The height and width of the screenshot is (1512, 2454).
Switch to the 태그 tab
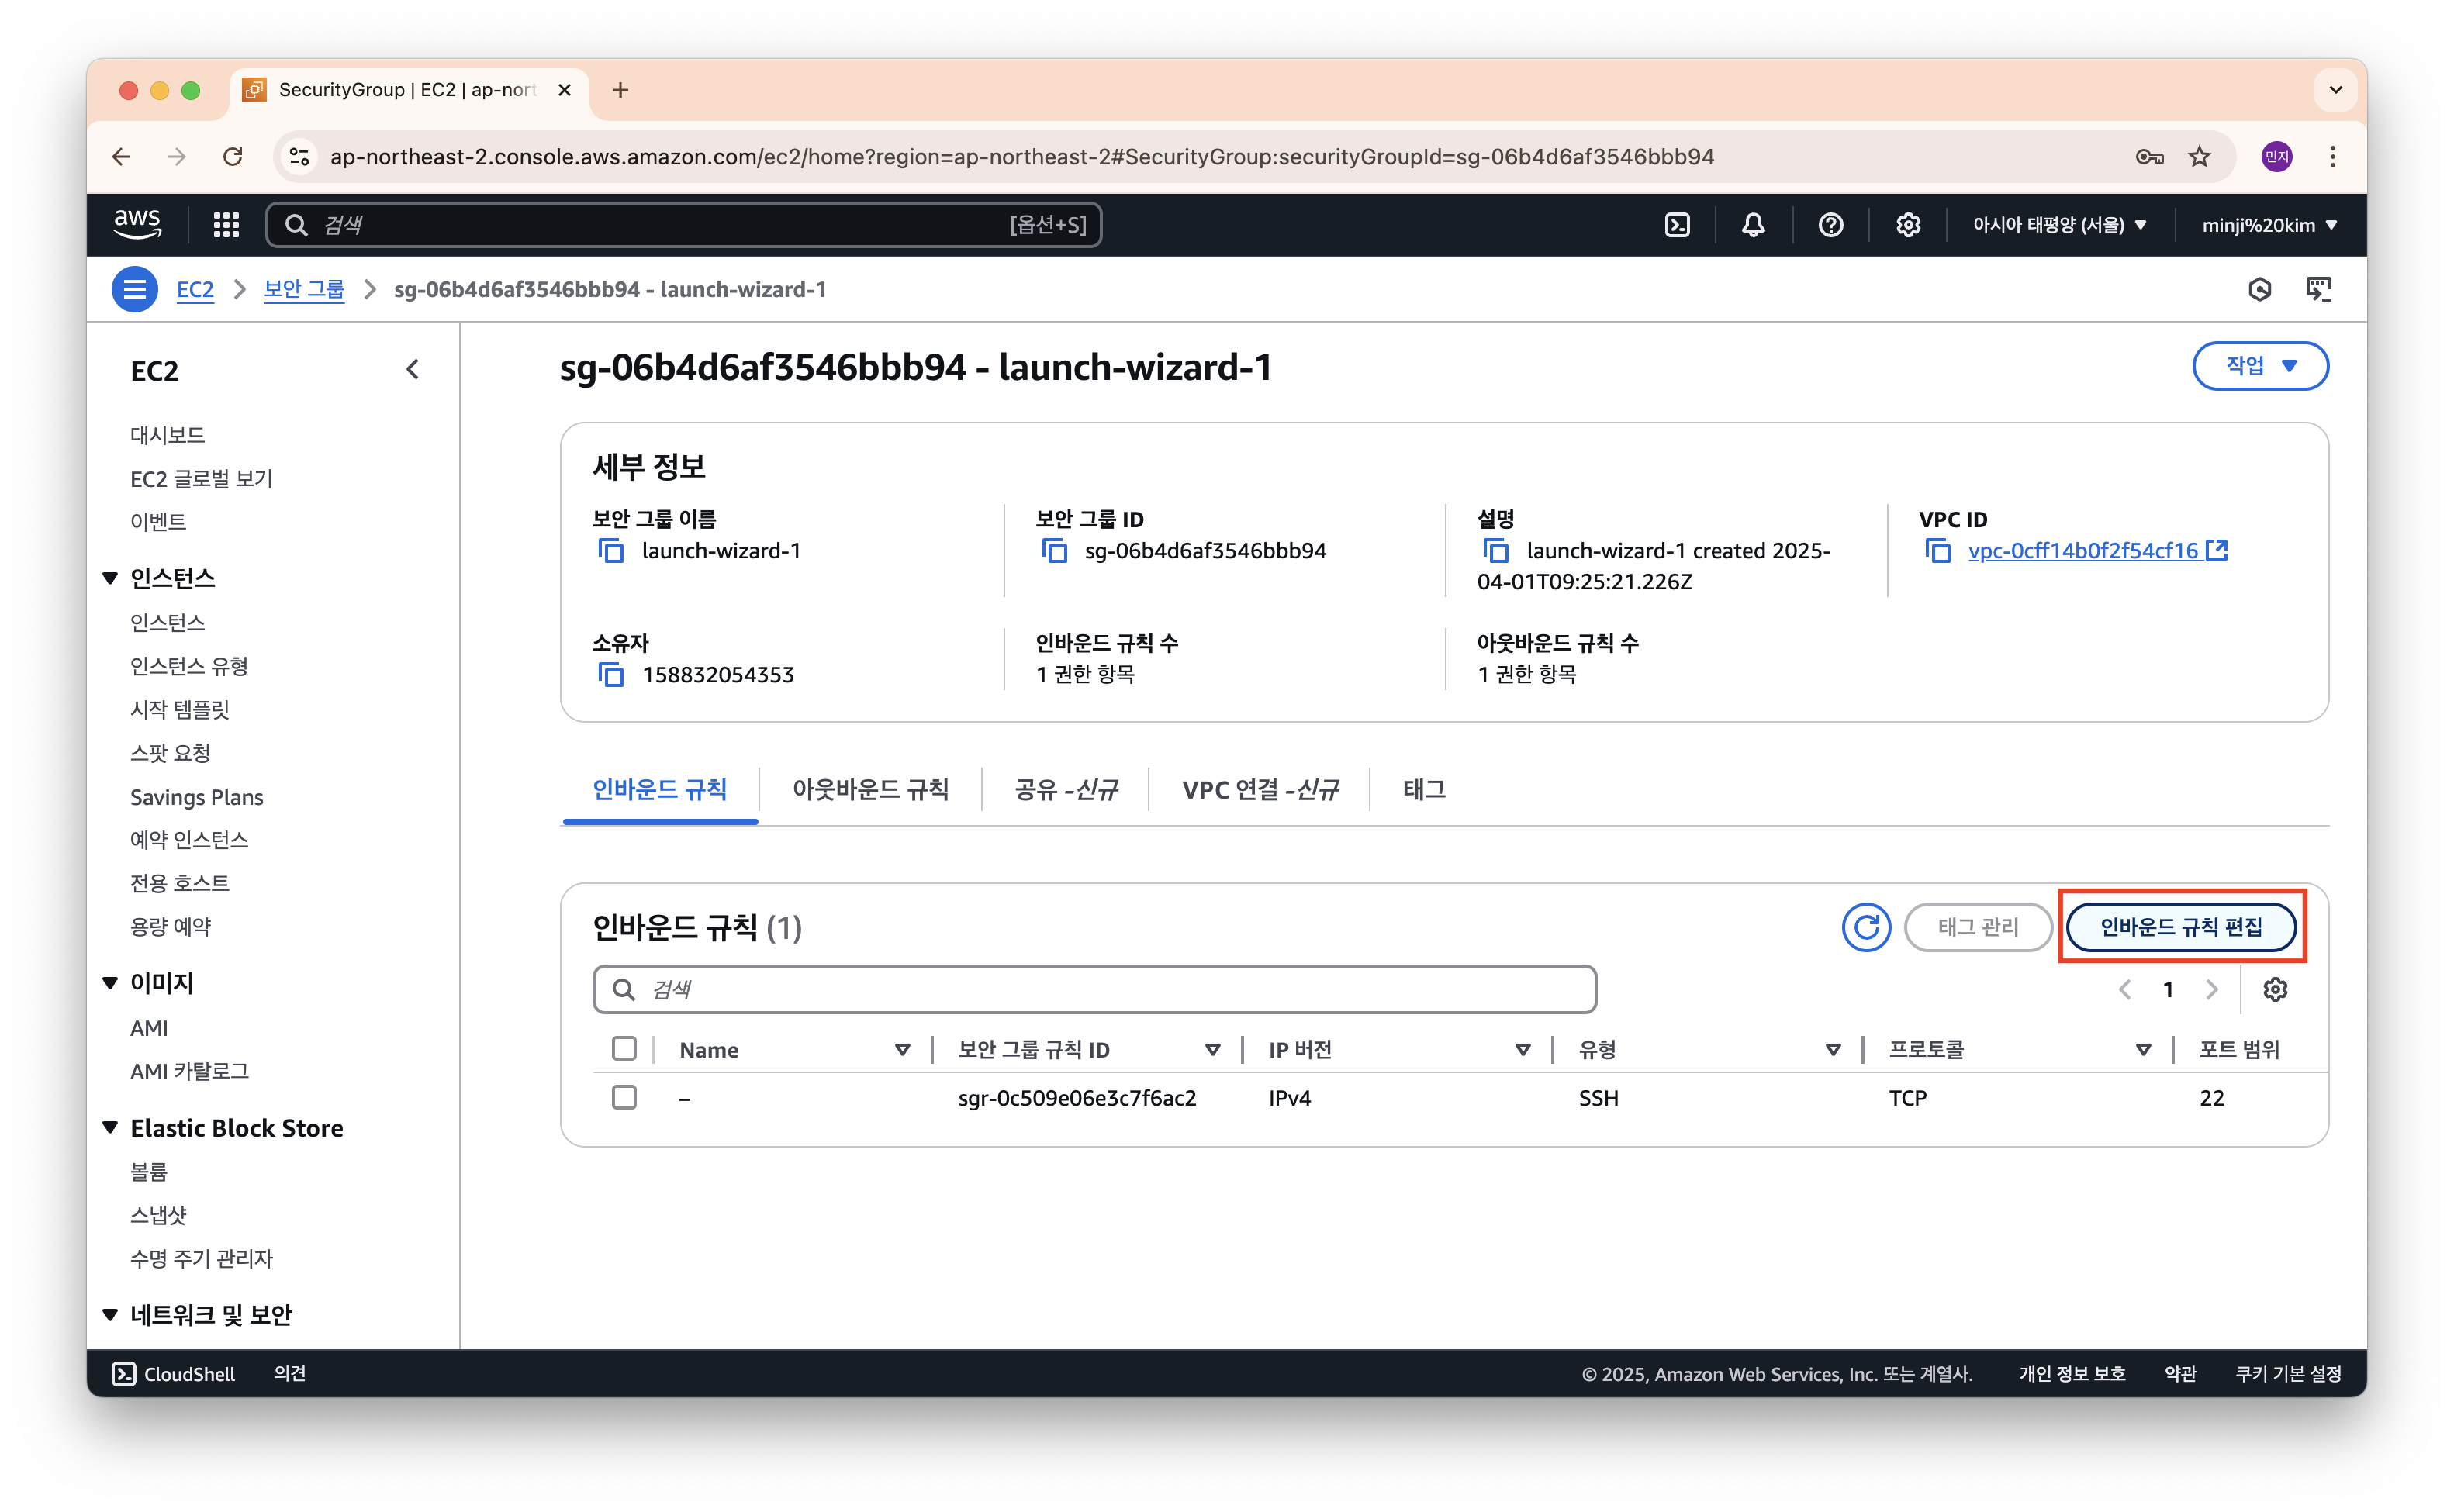1424,790
